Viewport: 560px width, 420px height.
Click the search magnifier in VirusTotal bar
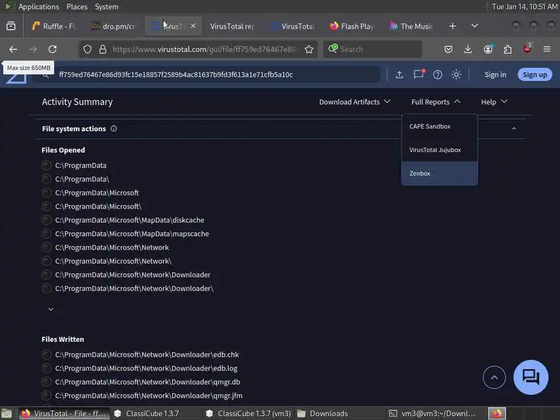point(46,75)
